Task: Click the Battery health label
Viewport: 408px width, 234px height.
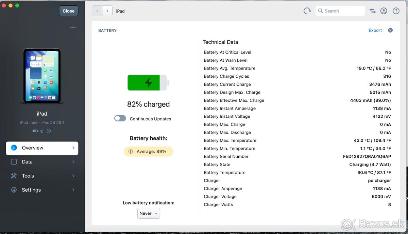Action: click(x=149, y=138)
